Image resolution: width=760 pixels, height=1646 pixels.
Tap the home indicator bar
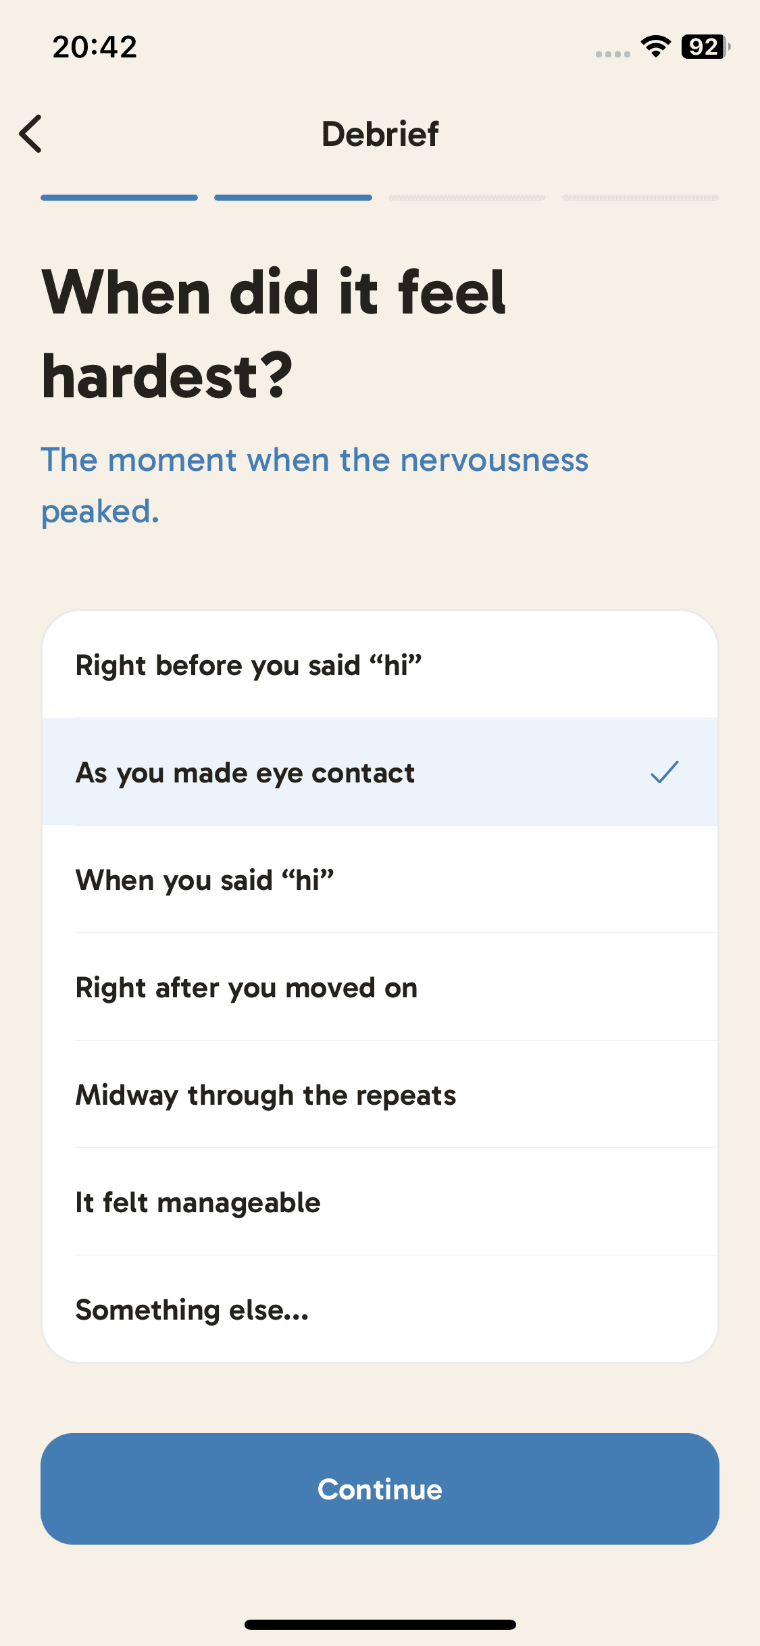pos(380,1624)
